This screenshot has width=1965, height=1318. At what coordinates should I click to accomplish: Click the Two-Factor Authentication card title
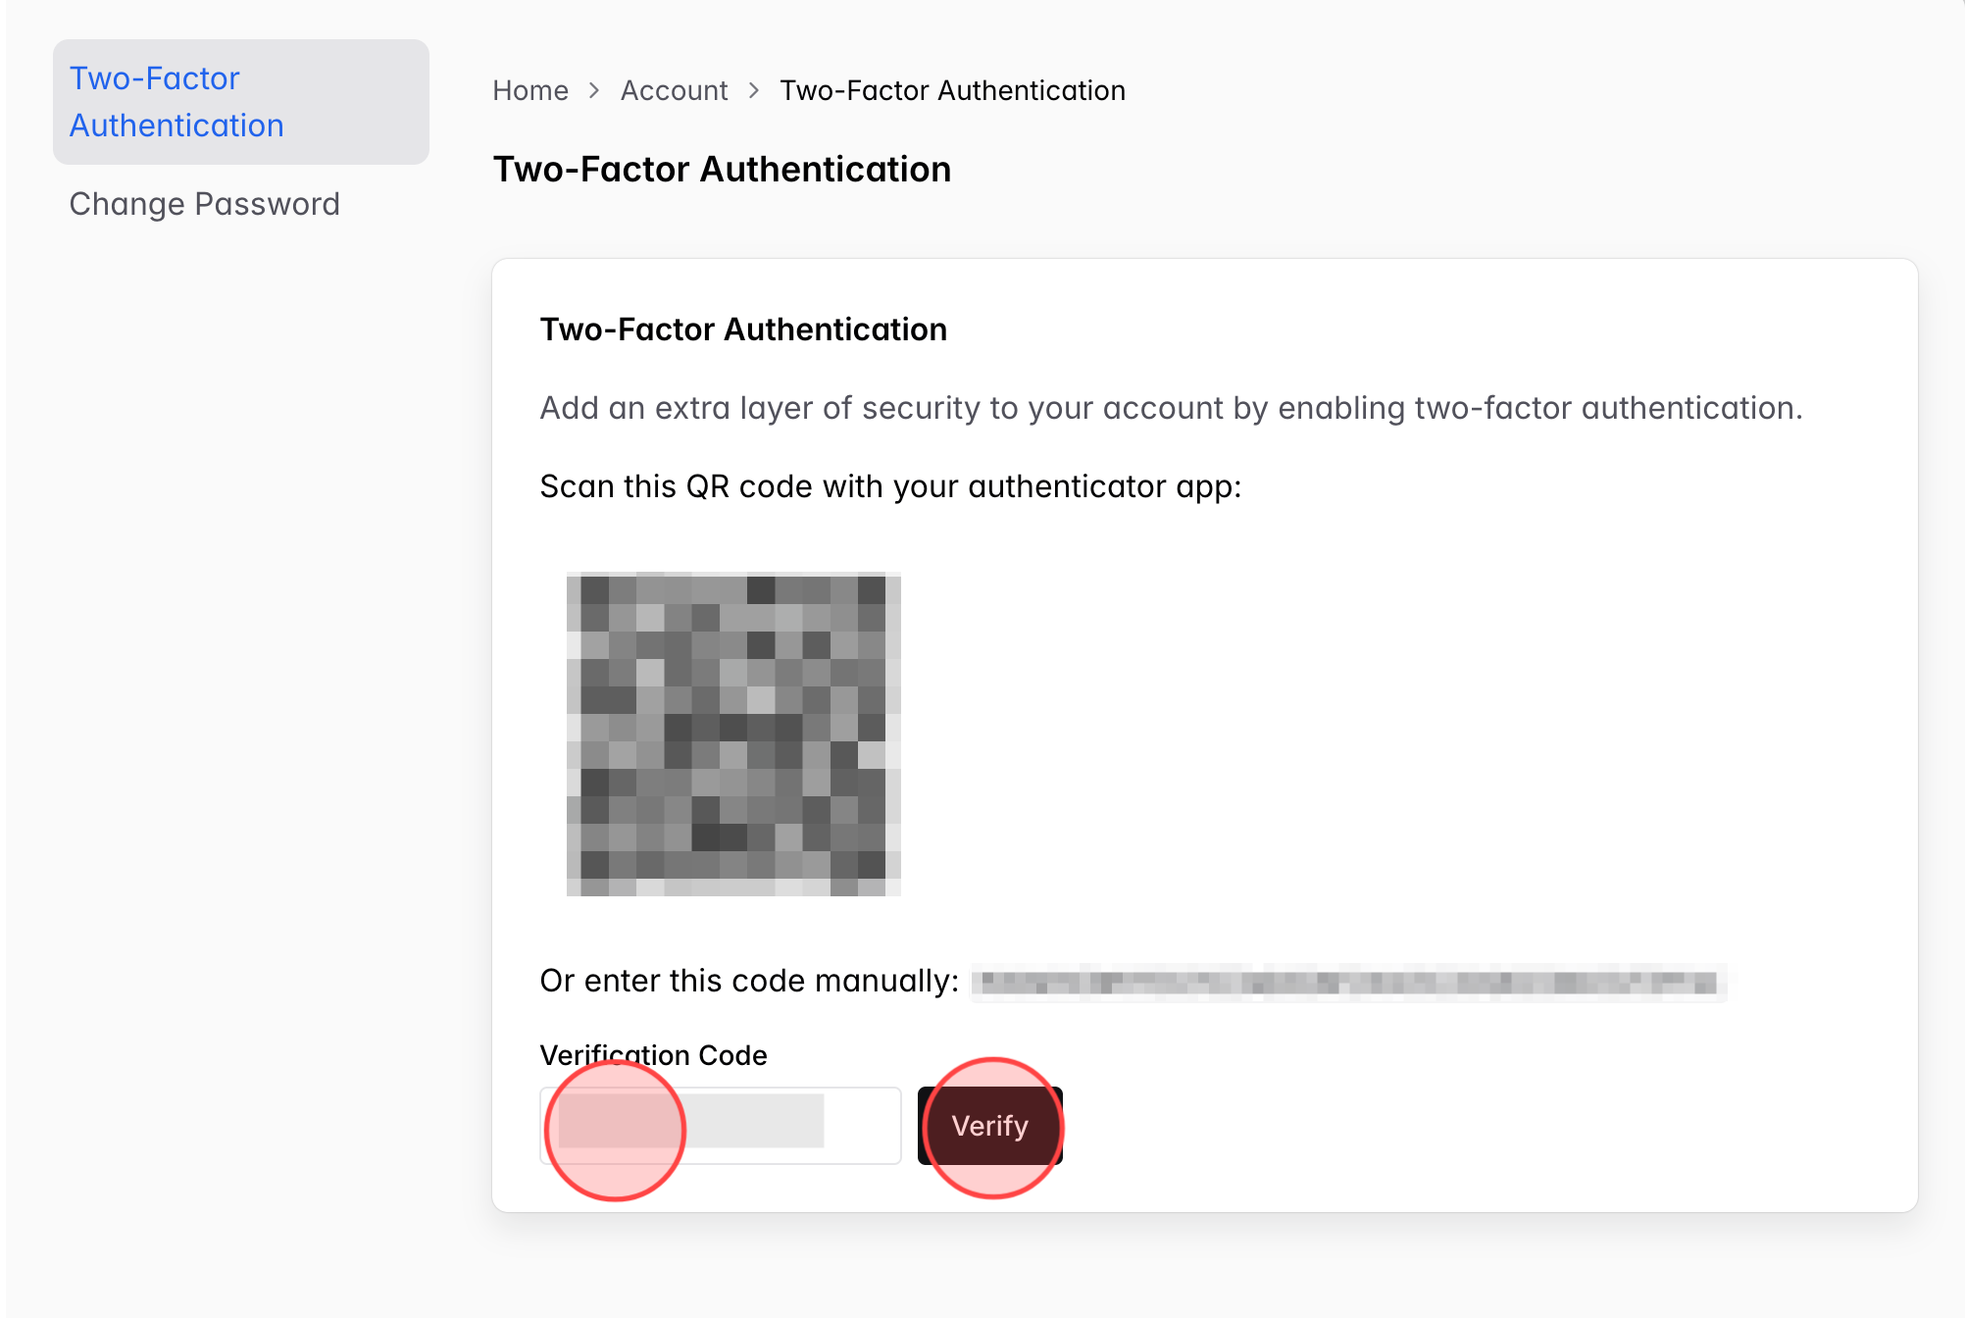point(742,329)
